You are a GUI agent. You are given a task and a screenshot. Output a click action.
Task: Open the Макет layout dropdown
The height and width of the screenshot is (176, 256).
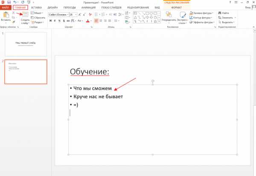(37, 13)
